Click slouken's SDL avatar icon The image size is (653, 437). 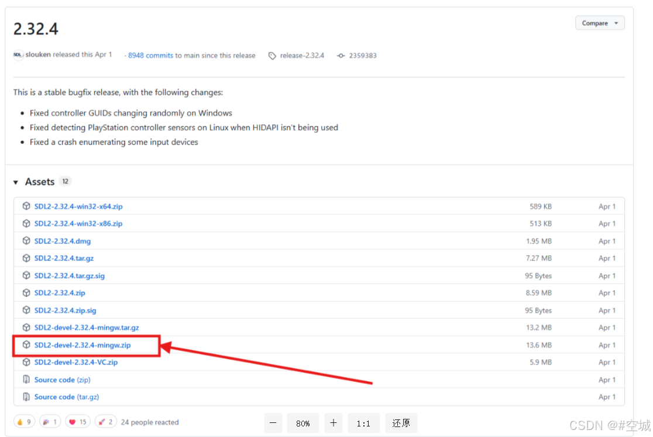coord(18,55)
